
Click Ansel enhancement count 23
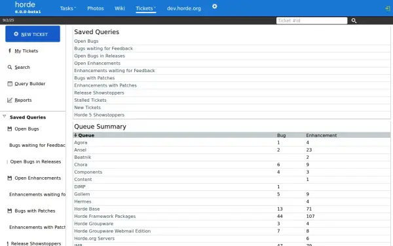pos(309,150)
